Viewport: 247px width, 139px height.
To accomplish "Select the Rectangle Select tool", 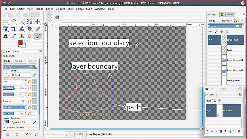I will point(6,21).
